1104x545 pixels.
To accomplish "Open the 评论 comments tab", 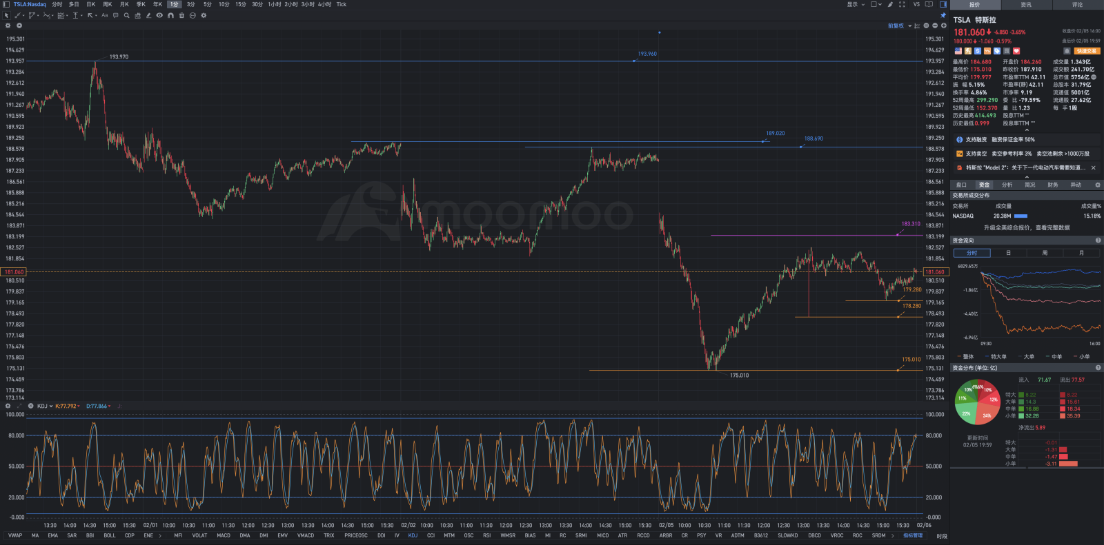I will pyautogui.click(x=1077, y=5).
